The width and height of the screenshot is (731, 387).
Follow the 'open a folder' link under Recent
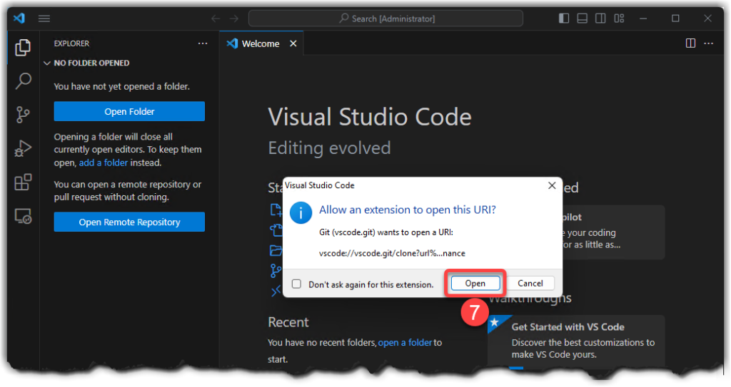[x=405, y=342]
